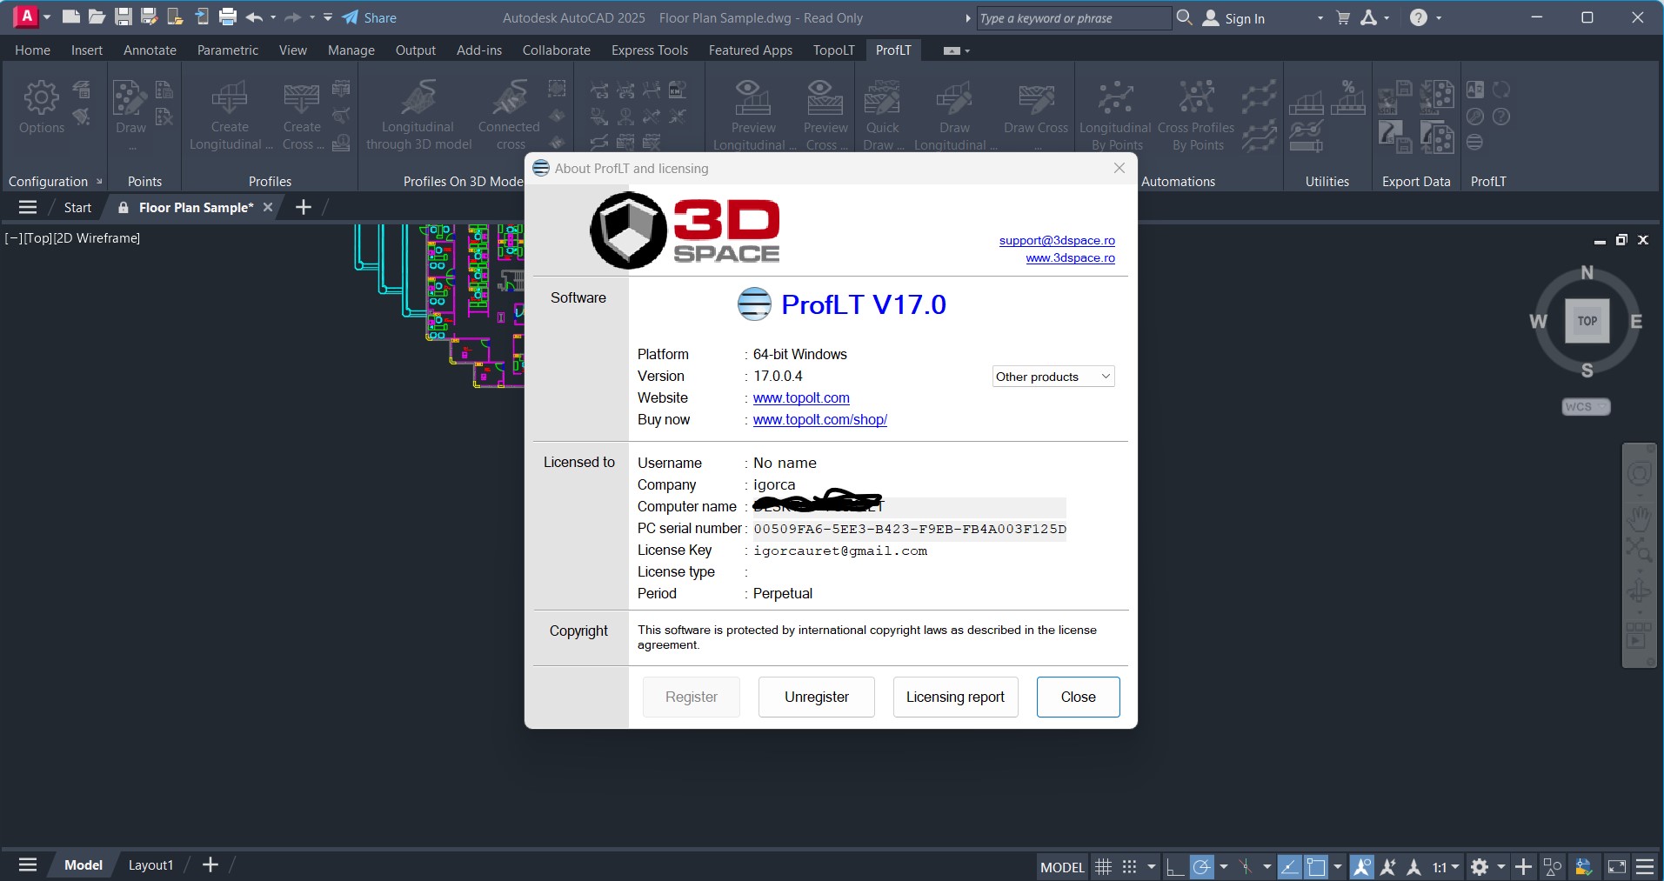1664x881 pixels.
Task: Toggle polar tracking in status bar
Action: 1201,866
